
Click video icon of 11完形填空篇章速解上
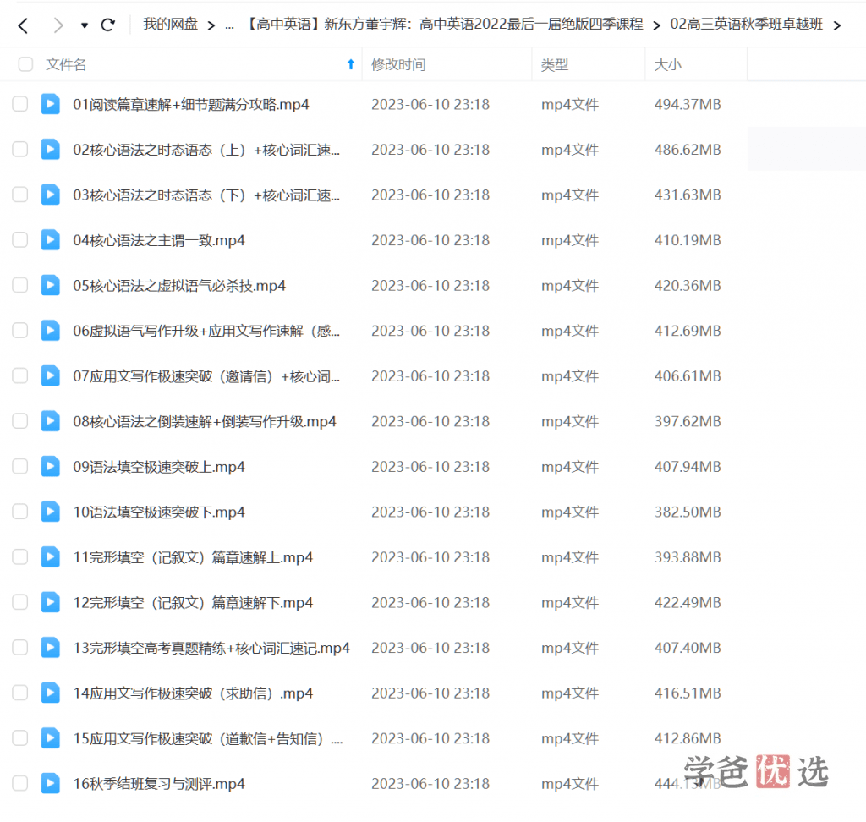coord(50,556)
